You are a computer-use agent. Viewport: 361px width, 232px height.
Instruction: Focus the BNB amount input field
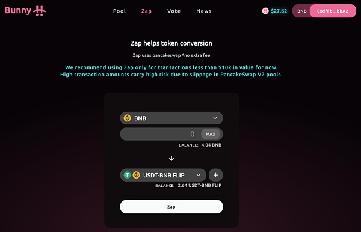click(x=161, y=134)
